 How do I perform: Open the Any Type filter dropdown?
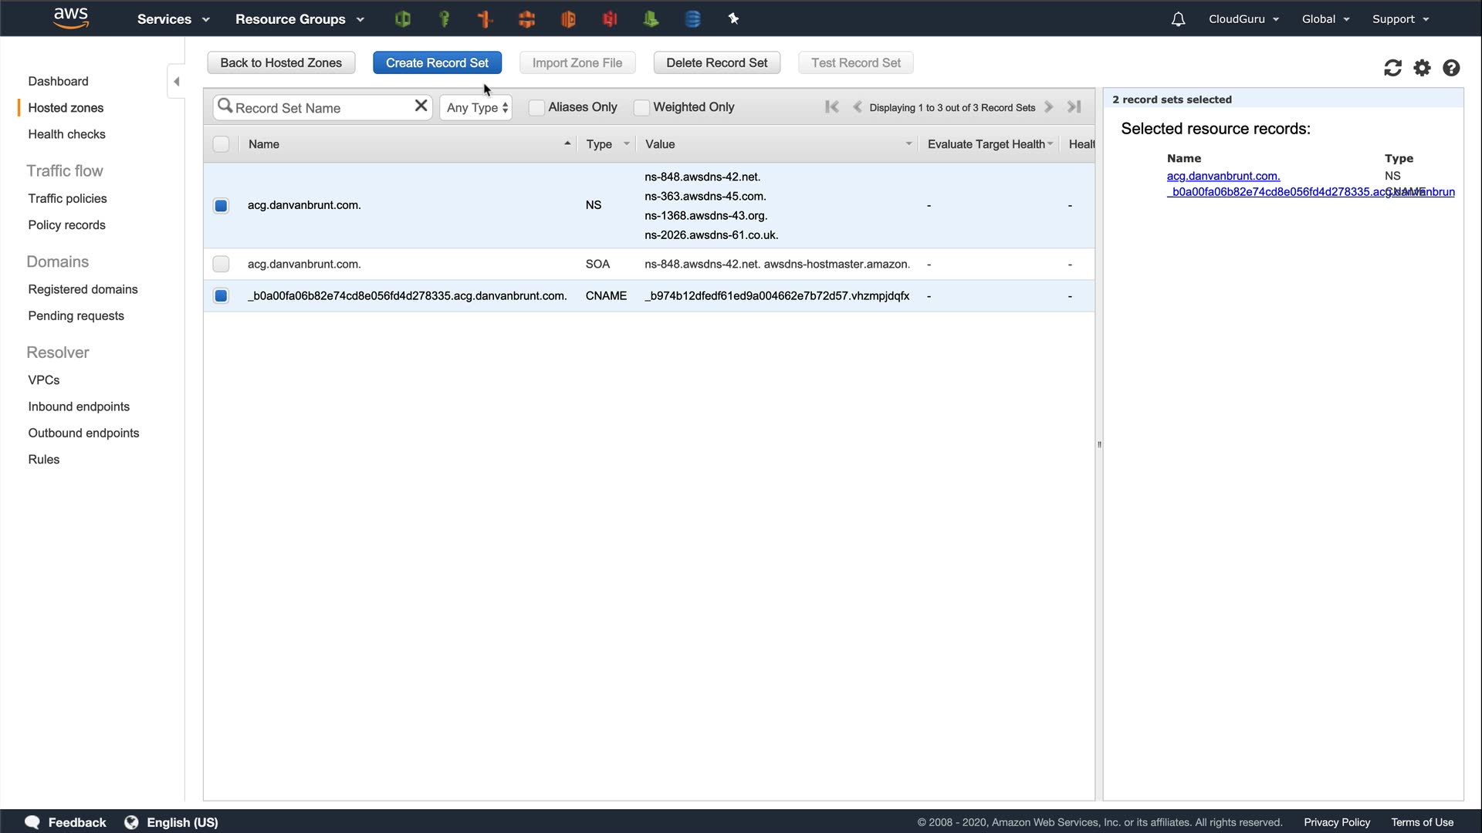pyautogui.click(x=476, y=107)
